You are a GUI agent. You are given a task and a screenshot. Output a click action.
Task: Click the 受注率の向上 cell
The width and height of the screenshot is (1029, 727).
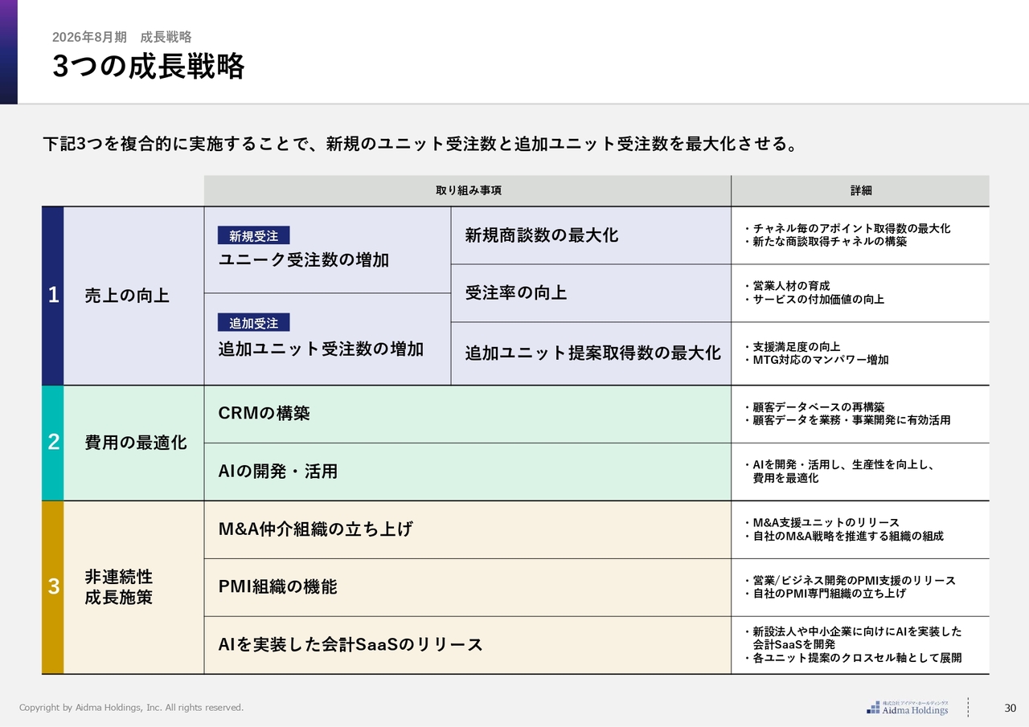(590, 293)
